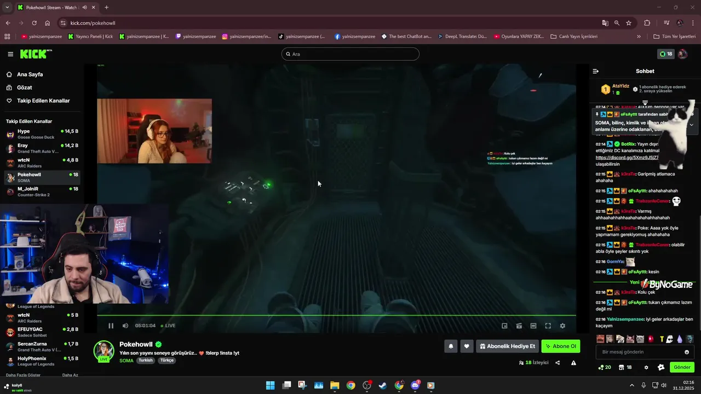
Task: Open the Discord invite link in chat
Action: 627,158
